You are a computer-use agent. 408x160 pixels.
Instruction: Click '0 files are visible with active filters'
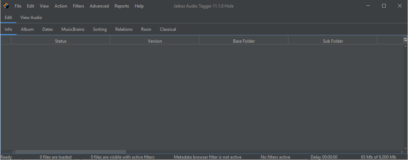[x=122, y=157]
